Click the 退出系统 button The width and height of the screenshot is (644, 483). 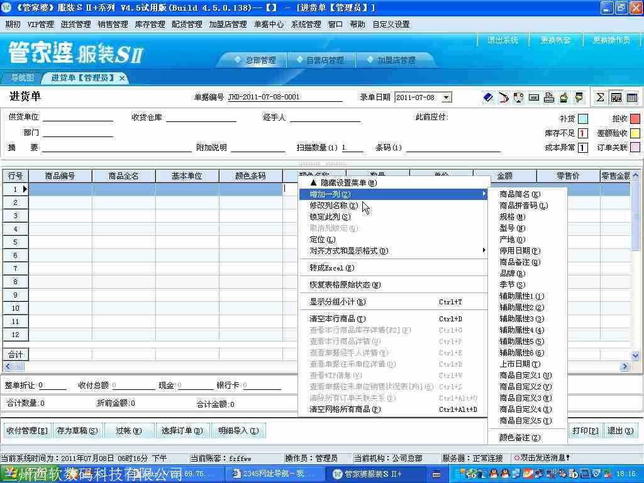click(502, 39)
